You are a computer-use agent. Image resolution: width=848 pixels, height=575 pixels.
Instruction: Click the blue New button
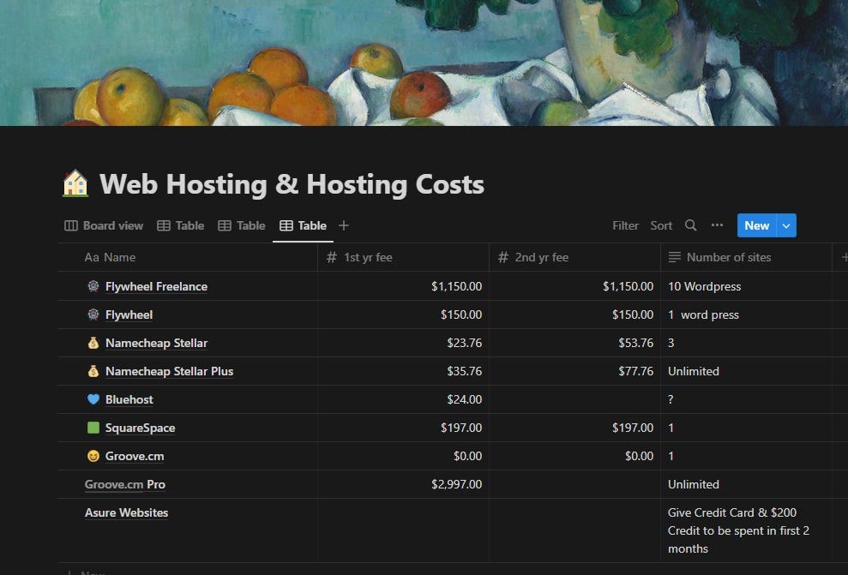(756, 225)
